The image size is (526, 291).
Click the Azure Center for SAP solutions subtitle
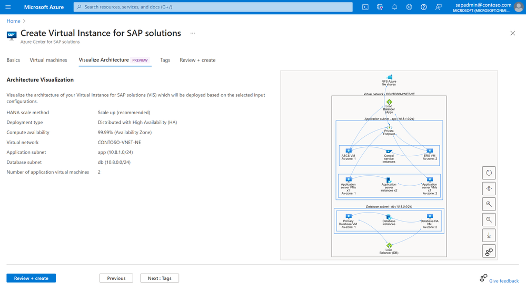click(50, 42)
